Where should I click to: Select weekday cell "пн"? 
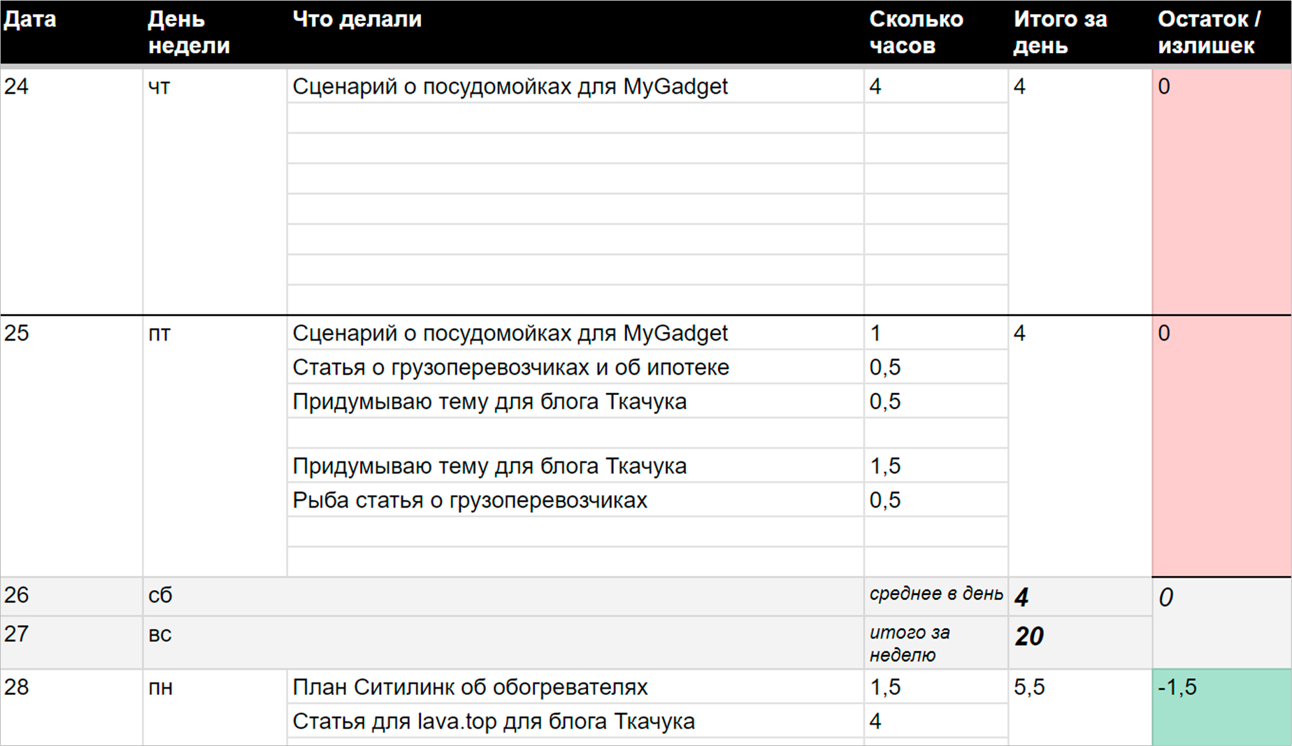point(215,708)
